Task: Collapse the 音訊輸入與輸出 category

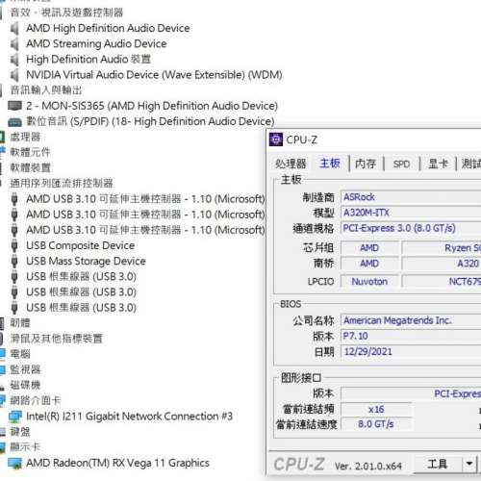Action: click(x=46, y=90)
